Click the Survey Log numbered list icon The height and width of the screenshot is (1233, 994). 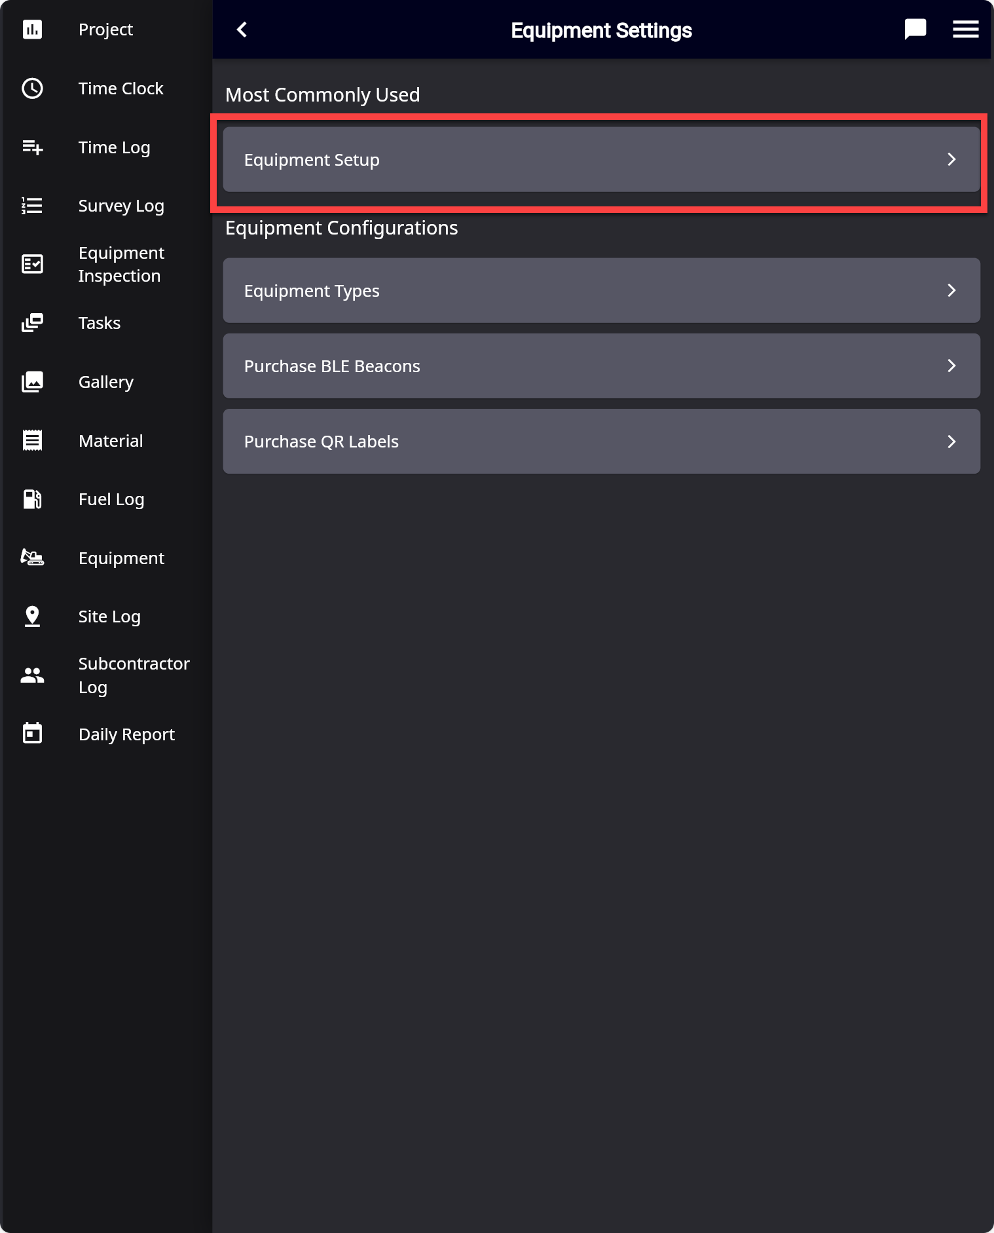(x=32, y=206)
